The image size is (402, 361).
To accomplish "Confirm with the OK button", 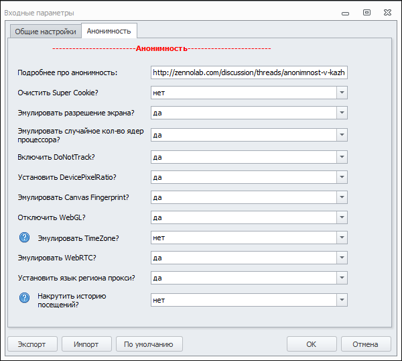I will [312, 344].
